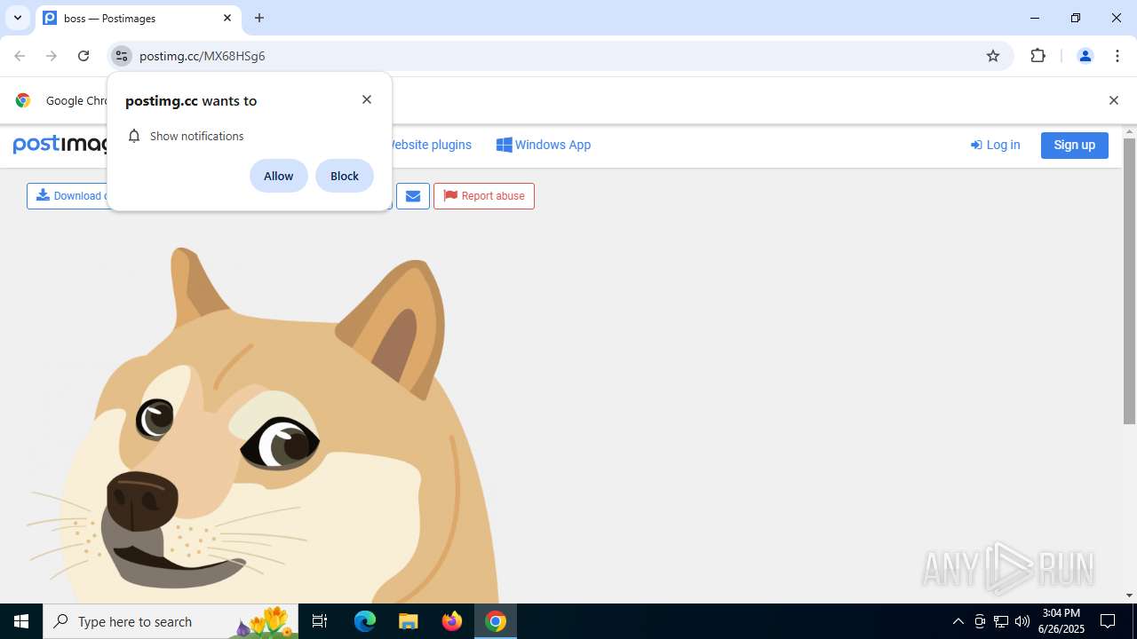
Task: Click the Allow notifications button
Action: click(278, 176)
